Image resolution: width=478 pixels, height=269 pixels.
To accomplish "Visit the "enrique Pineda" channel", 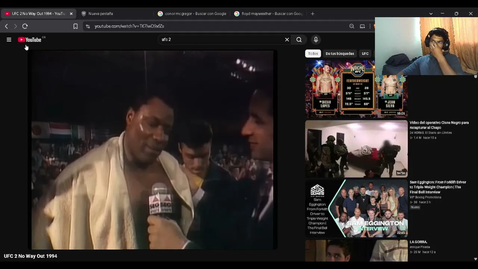I will [420, 247].
